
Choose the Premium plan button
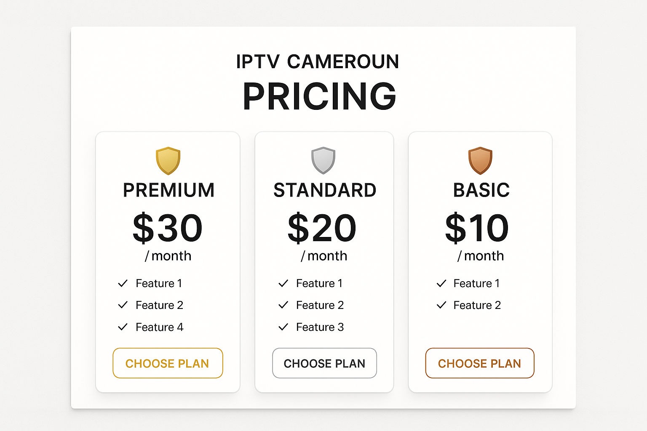coord(168,363)
